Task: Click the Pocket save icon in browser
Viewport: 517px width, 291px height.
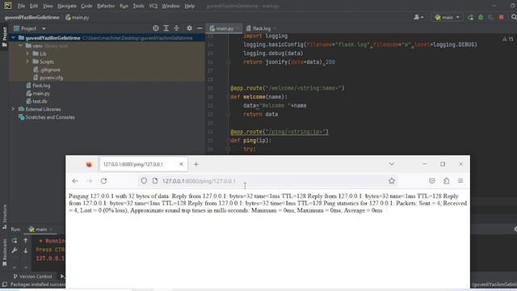Action: (x=432, y=181)
